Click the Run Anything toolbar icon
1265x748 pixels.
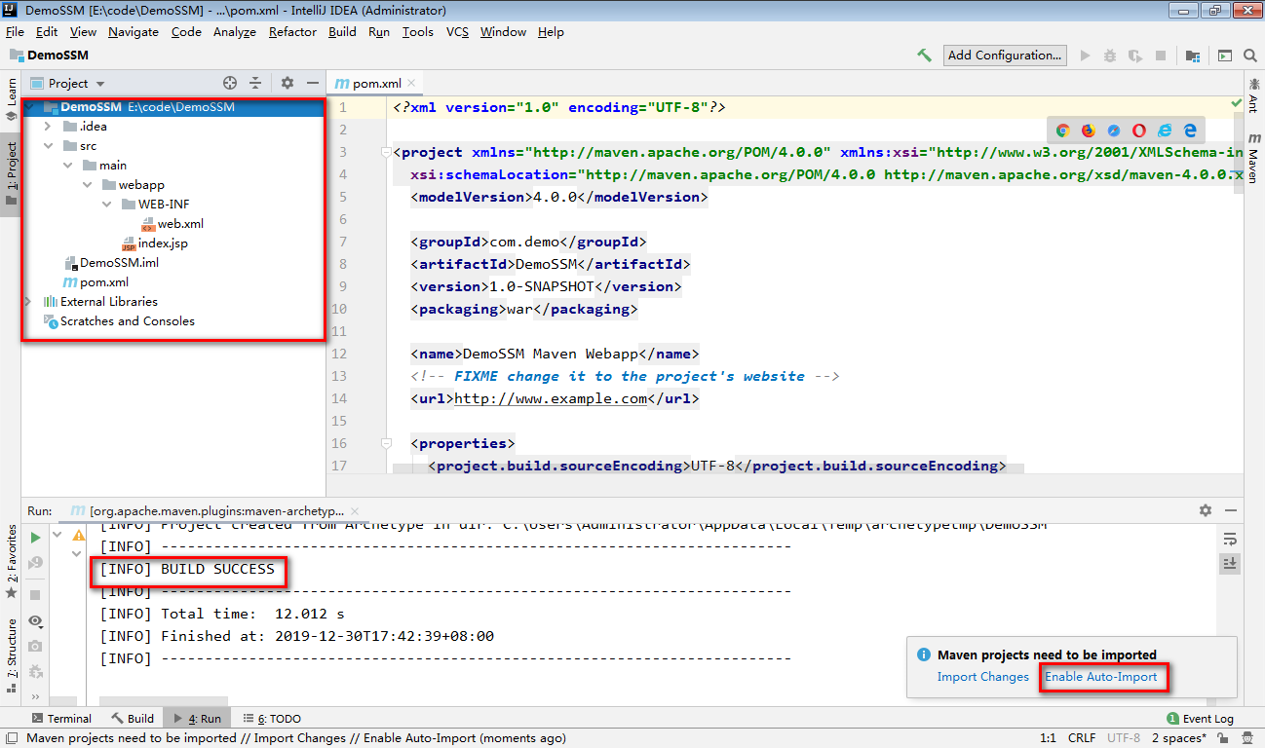pos(1224,56)
